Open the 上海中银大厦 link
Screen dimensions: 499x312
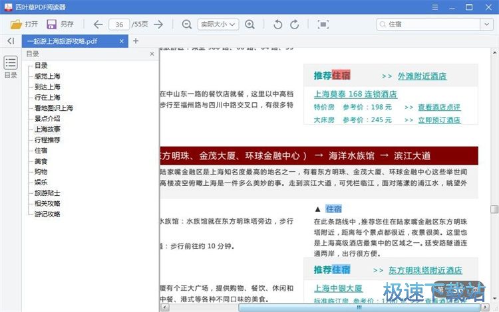tap(338, 288)
